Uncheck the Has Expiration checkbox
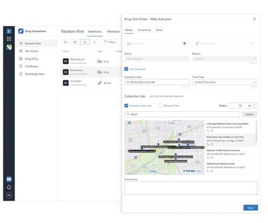 tap(126, 69)
